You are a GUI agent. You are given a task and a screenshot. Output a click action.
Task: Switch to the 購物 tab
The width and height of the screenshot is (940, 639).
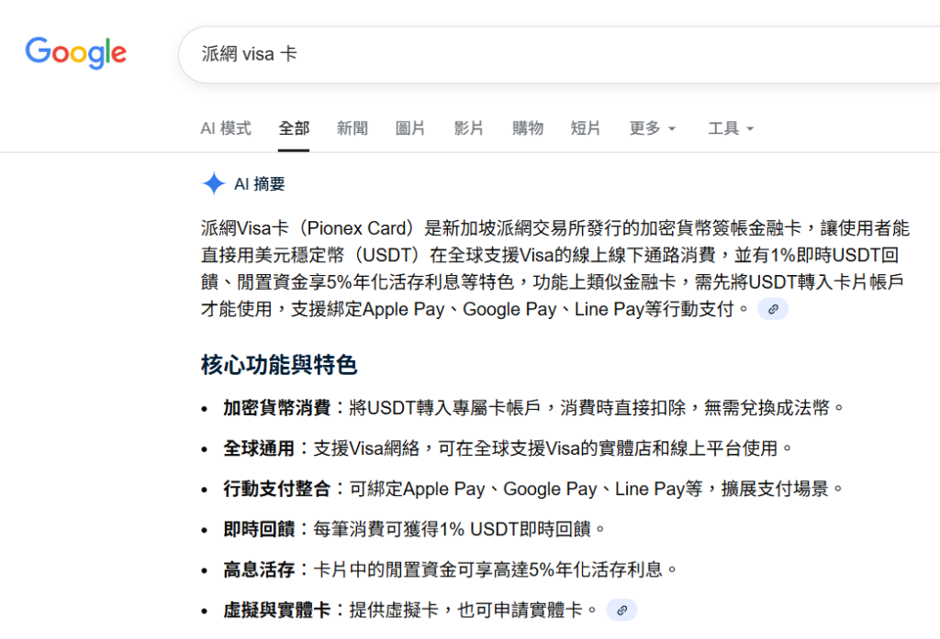click(527, 128)
